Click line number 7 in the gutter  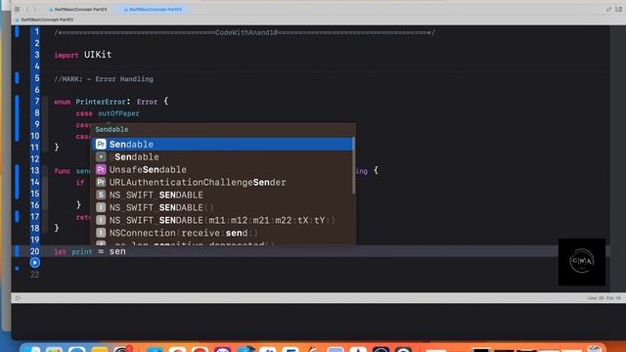pyautogui.click(x=37, y=102)
